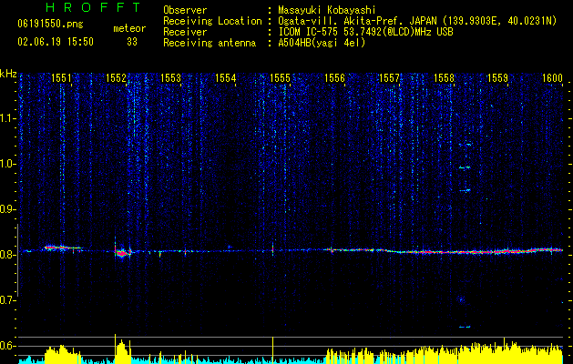573x364 pixels.
Task: Click the meteor count value 33
Action: pyautogui.click(x=132, y=42)
